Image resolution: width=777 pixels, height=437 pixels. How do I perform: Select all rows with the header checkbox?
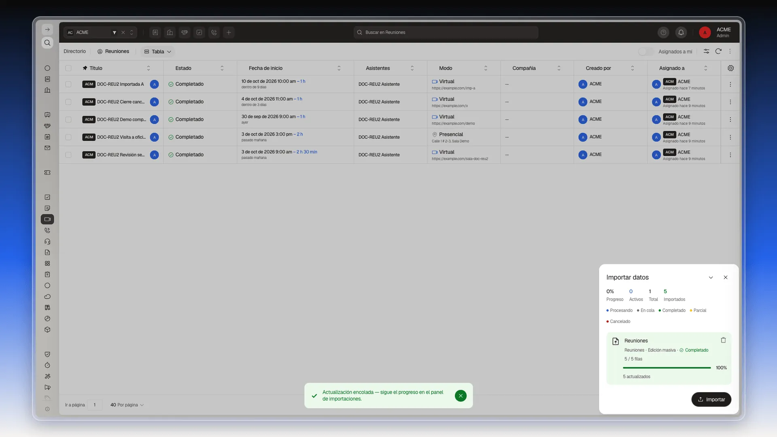(x=68, y=68)
